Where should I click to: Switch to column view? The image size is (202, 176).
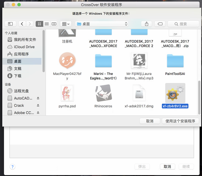[54, 24]
